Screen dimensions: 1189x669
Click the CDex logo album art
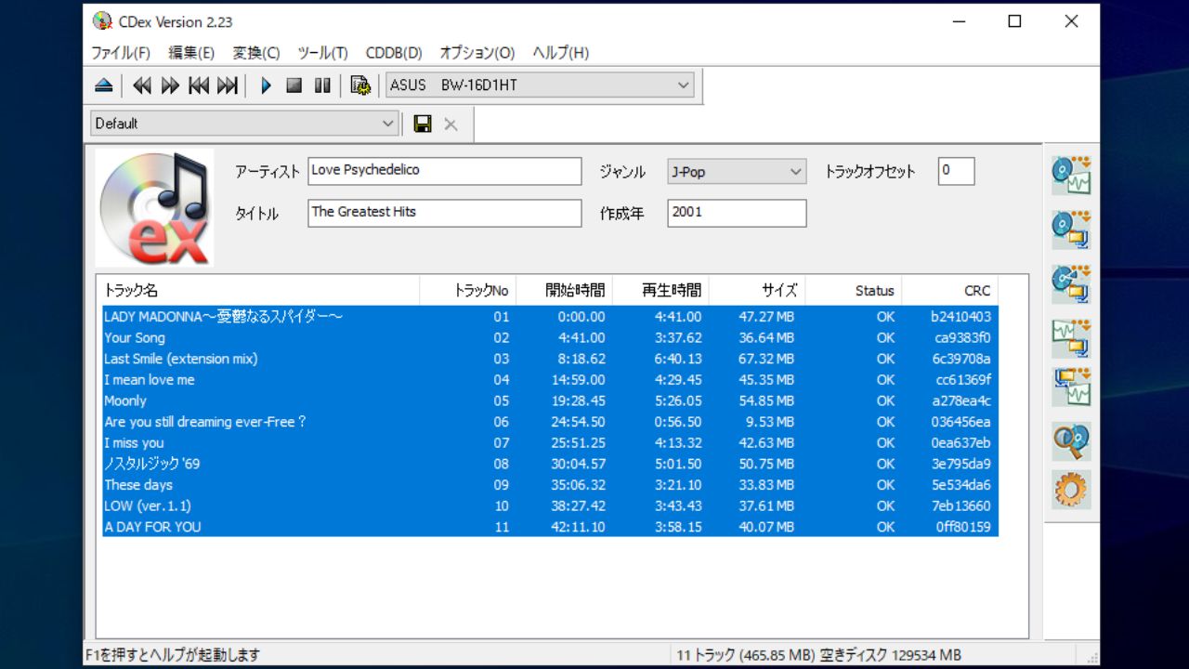(x=154, y=208)
